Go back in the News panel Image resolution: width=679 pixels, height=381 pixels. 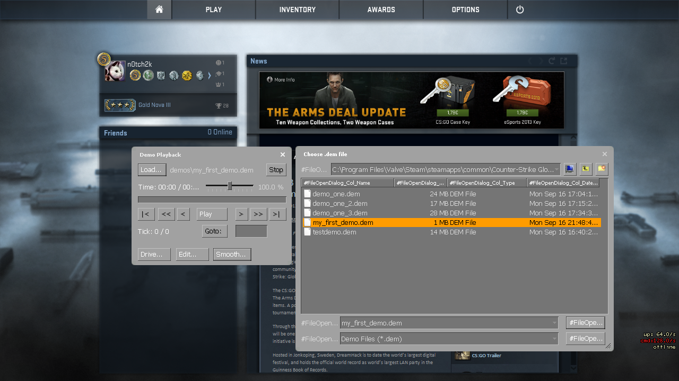530,61
